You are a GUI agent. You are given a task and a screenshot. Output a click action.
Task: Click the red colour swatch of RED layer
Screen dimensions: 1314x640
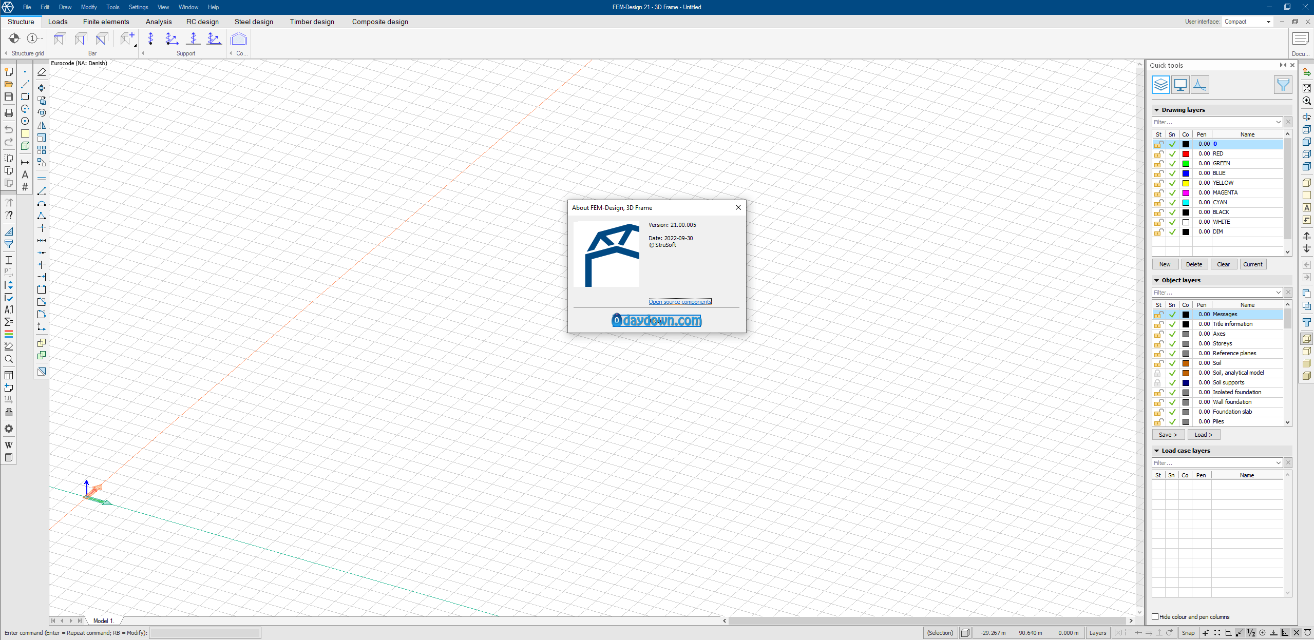[1186, 154]
